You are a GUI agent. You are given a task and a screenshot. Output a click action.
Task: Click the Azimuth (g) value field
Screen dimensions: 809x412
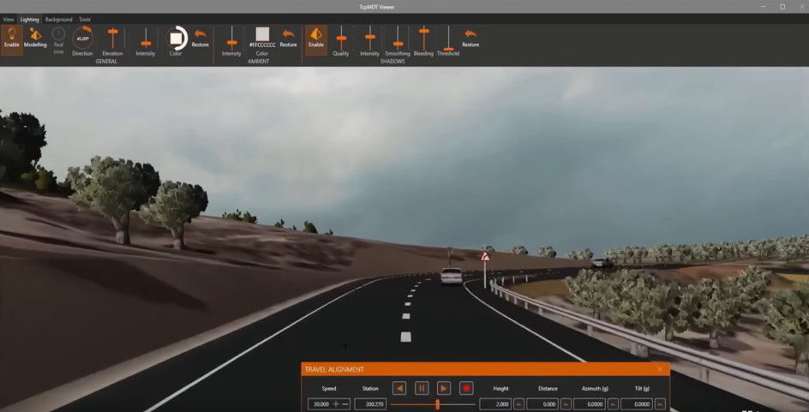tap(590, 404)
